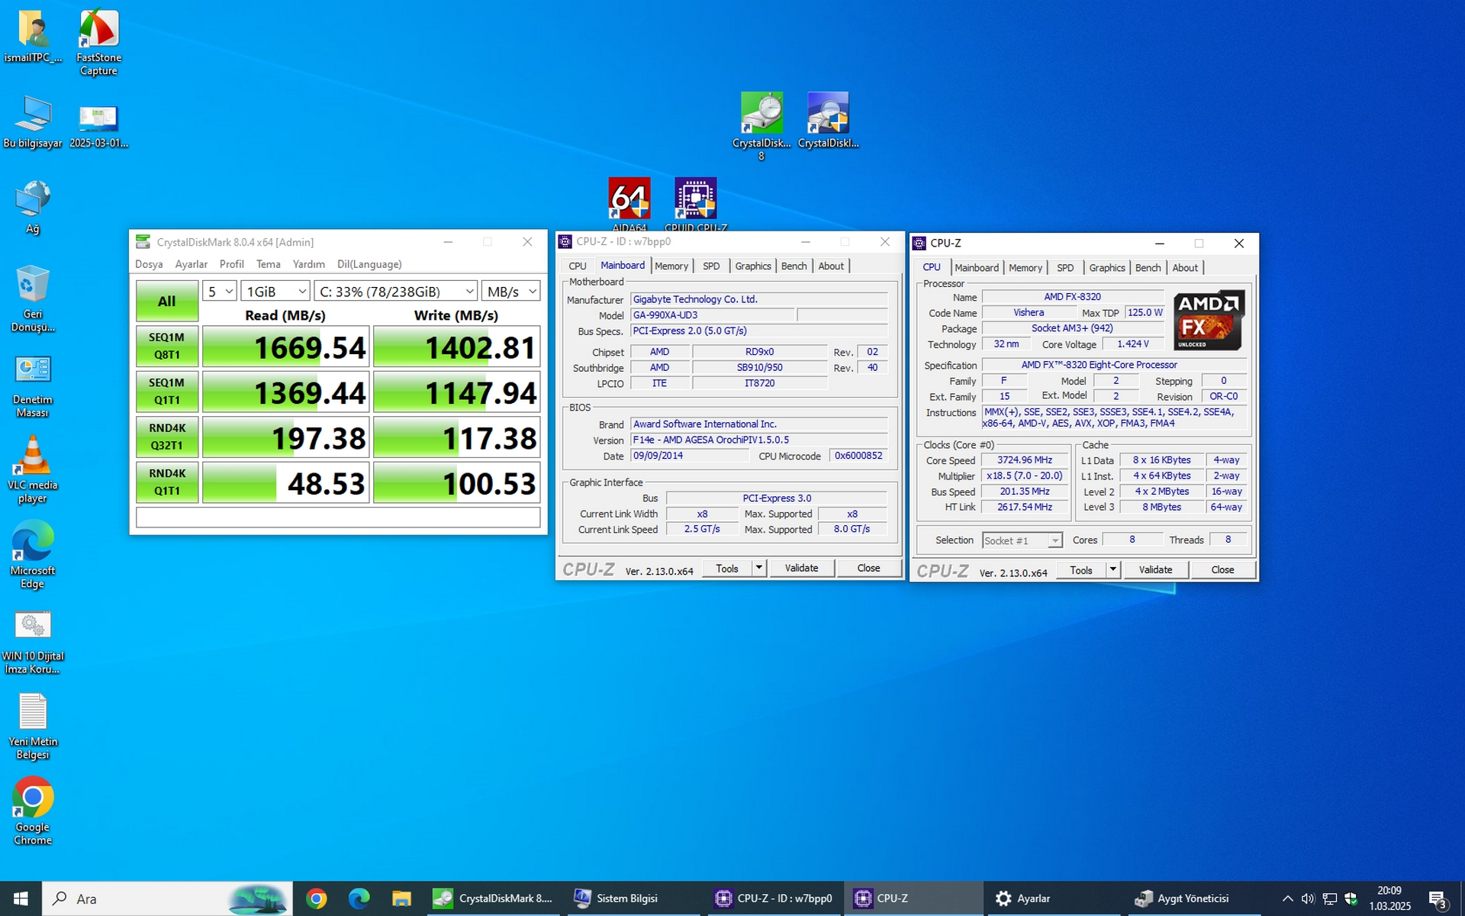
Task: Open the MB/s unit dropdown
Action: [x=511, y=292]
